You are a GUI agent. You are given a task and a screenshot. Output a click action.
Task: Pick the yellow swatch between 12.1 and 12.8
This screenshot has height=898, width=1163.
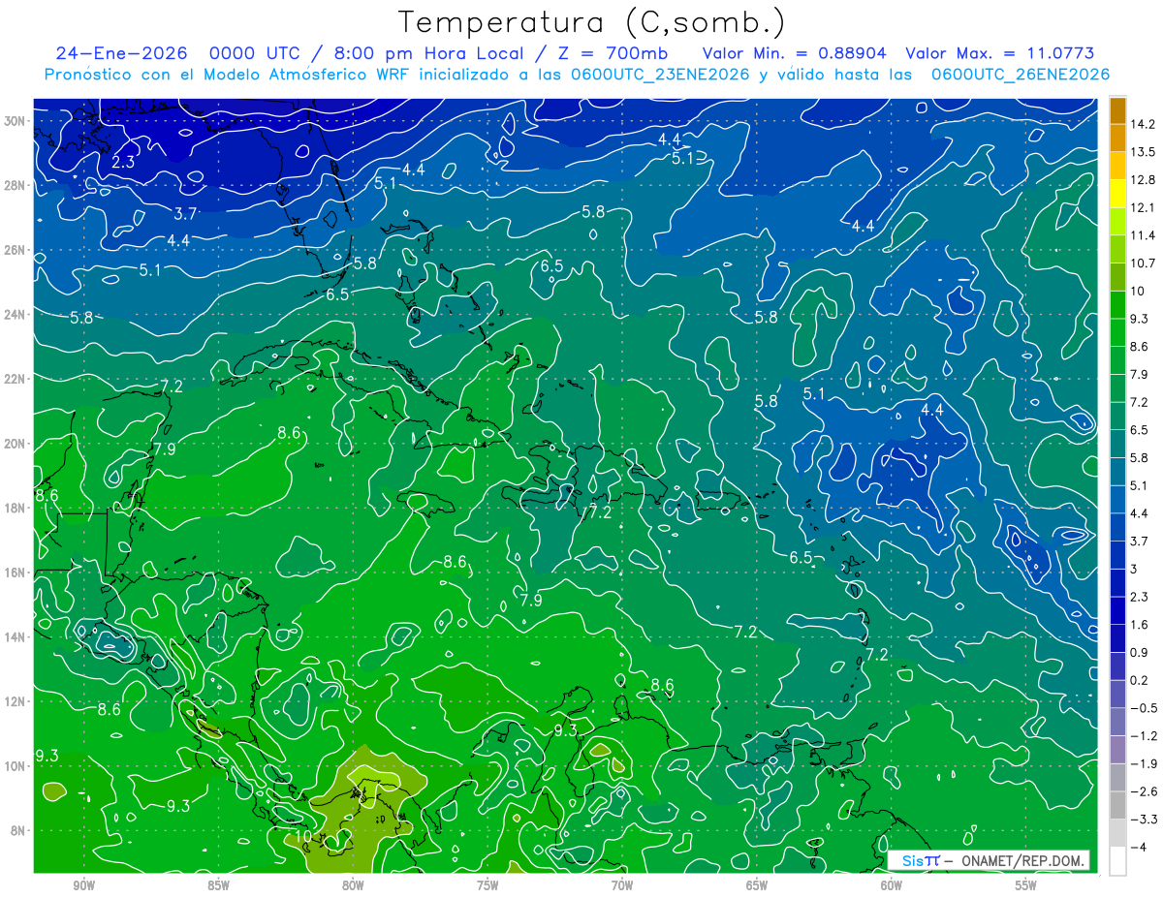(x=1117, y=195)
